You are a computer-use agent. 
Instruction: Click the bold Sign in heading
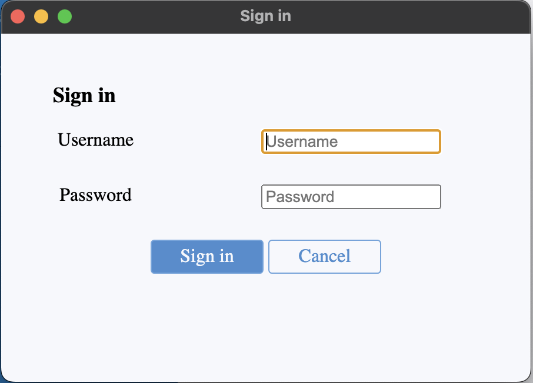pyautogui.click(x=84, y=95)
